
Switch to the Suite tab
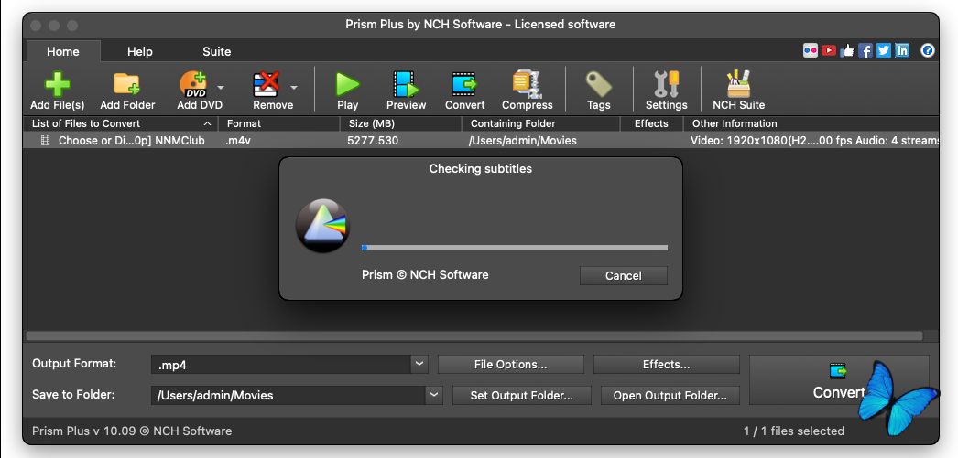217,51
